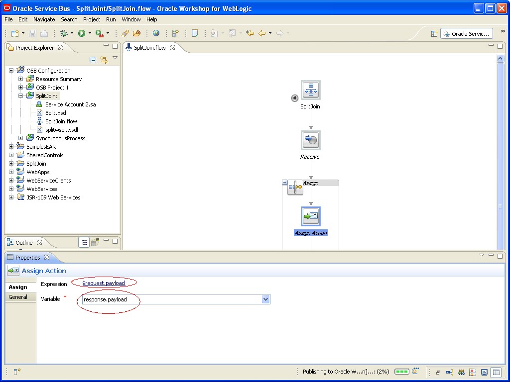Select SplitJoin.flow in Project Explorer tree

61,121
